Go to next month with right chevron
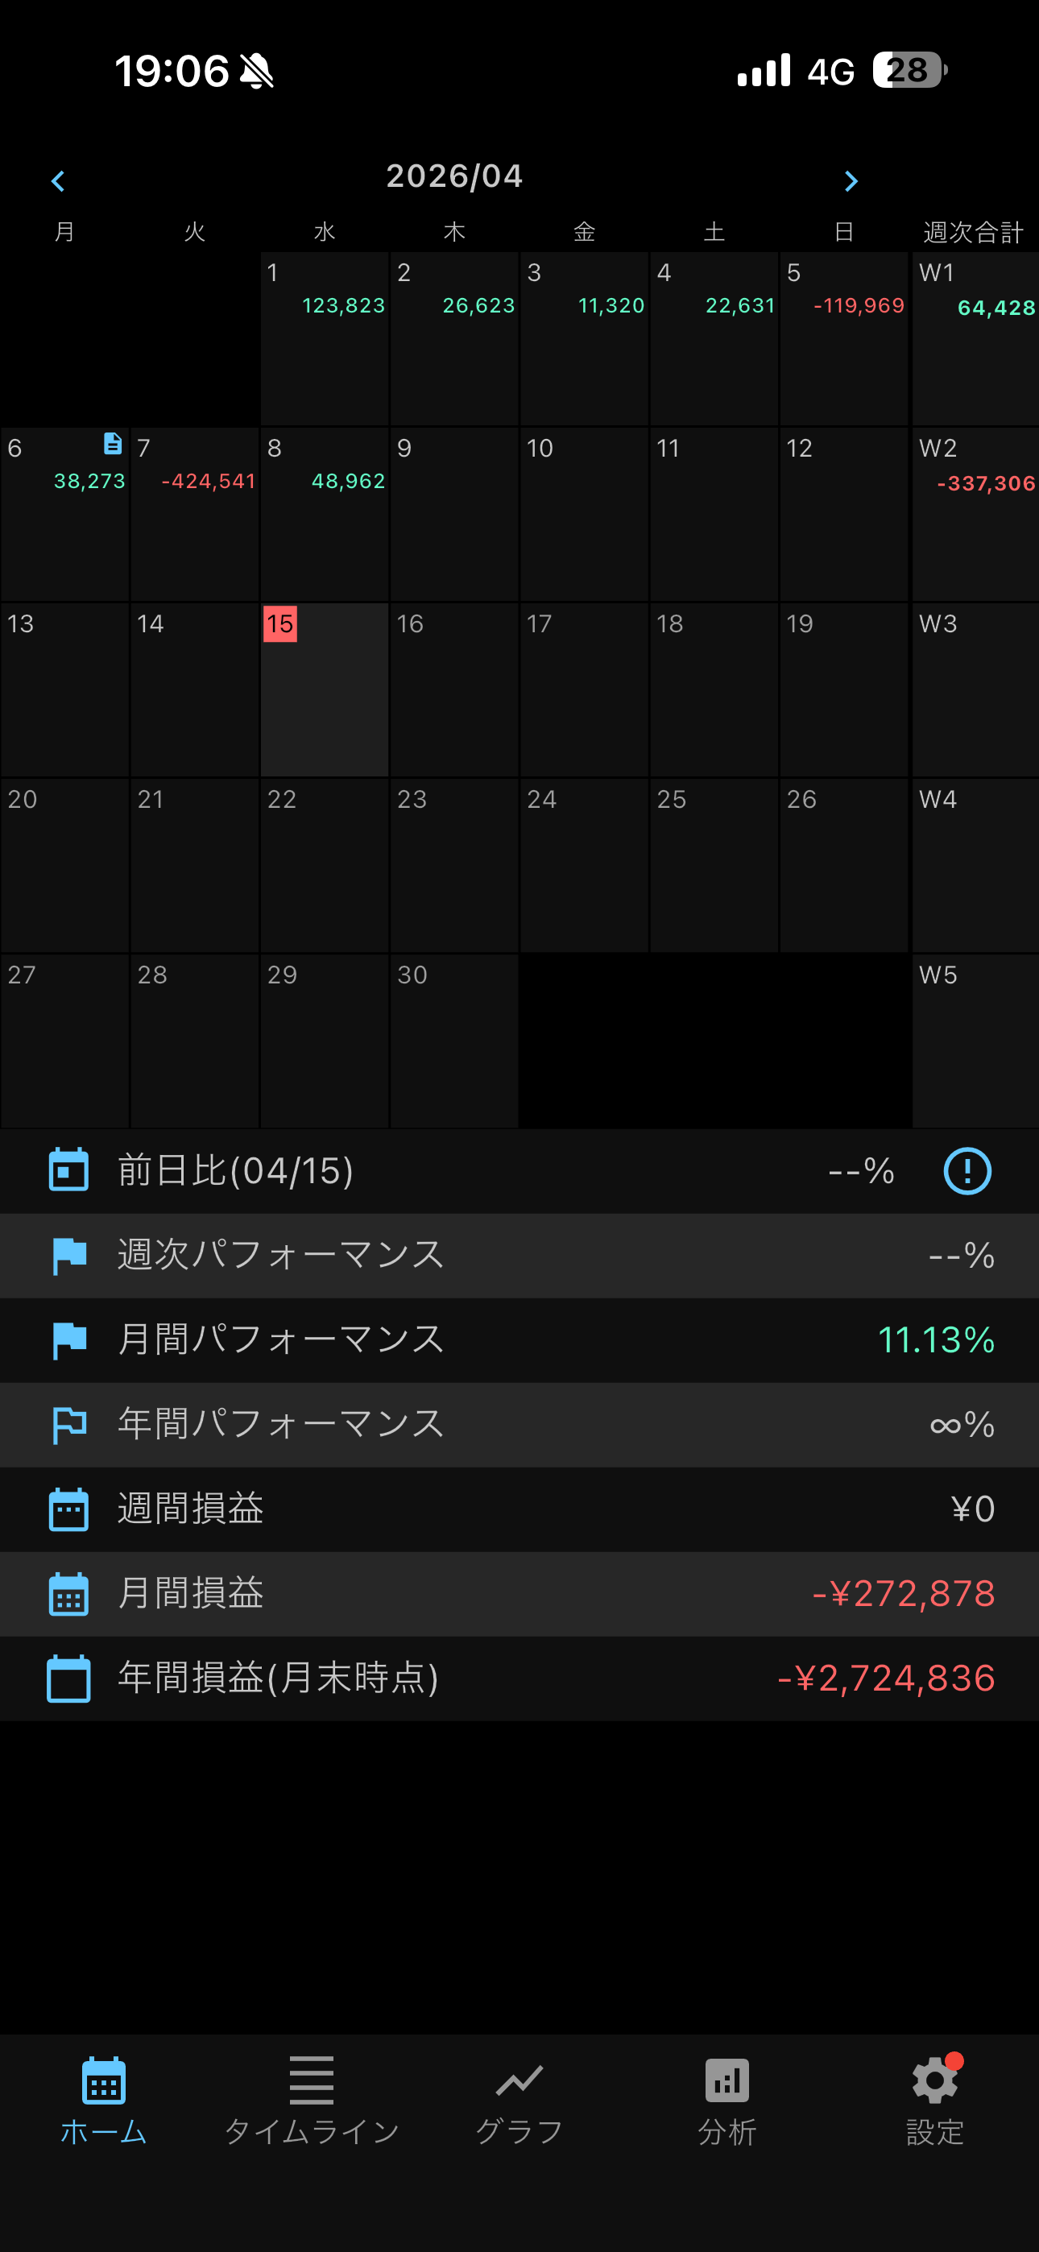Viewport: 1039px width, 2252px height. pyautogui.click(x=851, y=181)
